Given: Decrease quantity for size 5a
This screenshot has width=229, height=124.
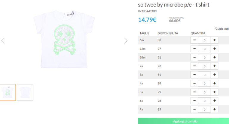Looking at the screenshot, I should (194, 92).
